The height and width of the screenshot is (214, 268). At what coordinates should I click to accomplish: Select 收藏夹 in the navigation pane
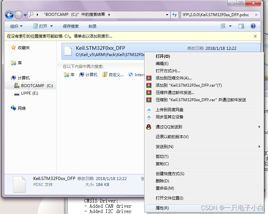click(20, 47)
